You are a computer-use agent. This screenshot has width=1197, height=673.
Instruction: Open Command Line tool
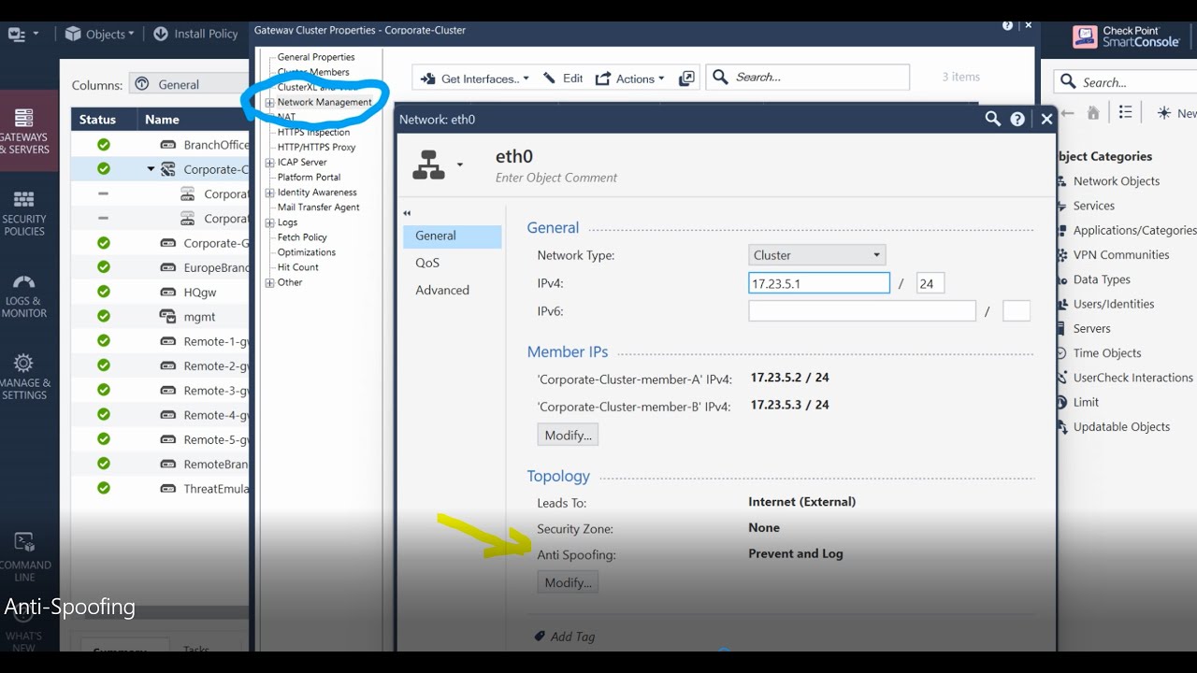pos(25,558)
